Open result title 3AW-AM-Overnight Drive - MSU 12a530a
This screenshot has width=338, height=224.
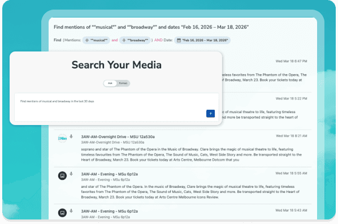[x=118, y=136]
